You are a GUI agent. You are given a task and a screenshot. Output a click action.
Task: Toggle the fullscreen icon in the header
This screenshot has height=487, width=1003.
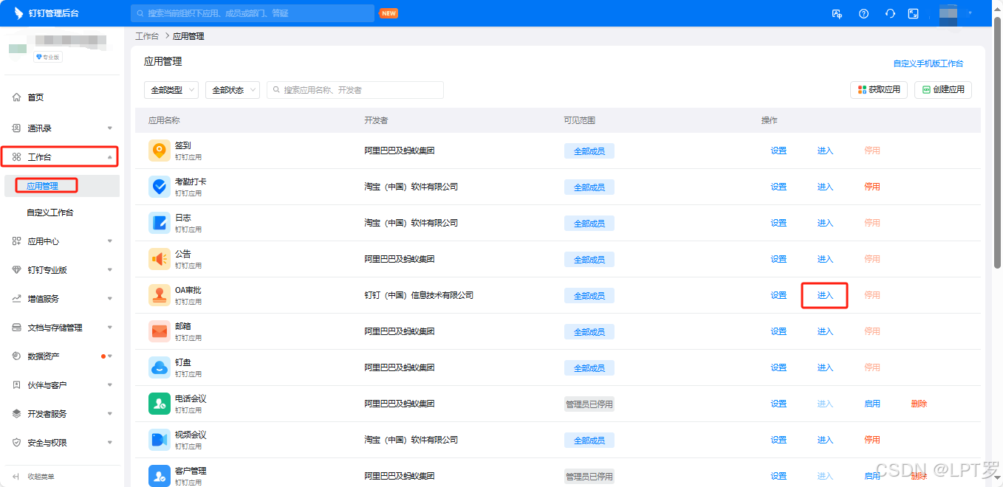pos(914,13)
